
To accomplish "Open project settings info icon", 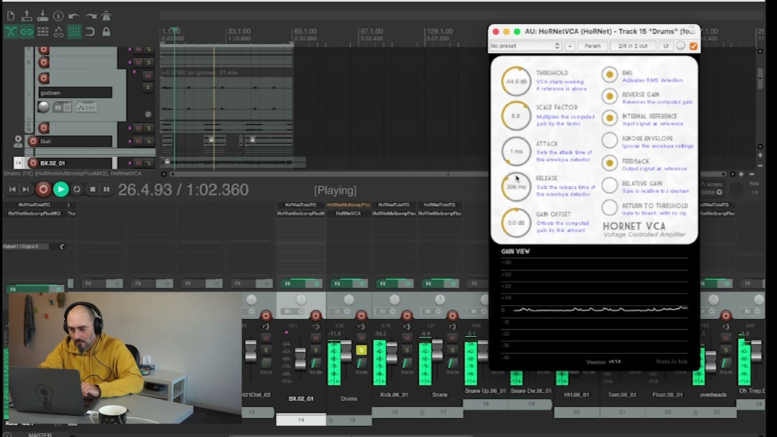I will [x=58, y=16].
